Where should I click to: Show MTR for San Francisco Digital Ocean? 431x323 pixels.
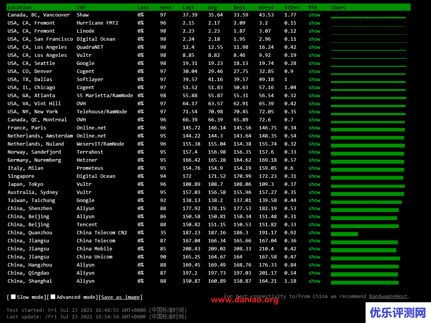tap(314, 39)
